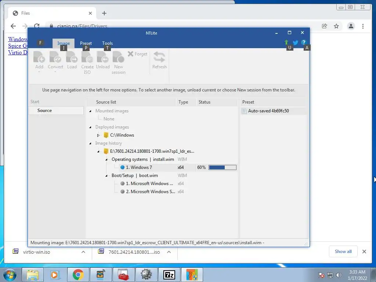Select the C:\Windows folder icon
Screen dimensions: 376x282
106,135
